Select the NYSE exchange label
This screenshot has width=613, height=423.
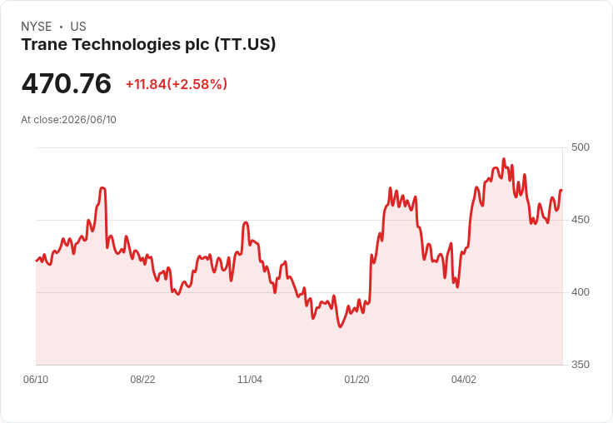(37, 27)
